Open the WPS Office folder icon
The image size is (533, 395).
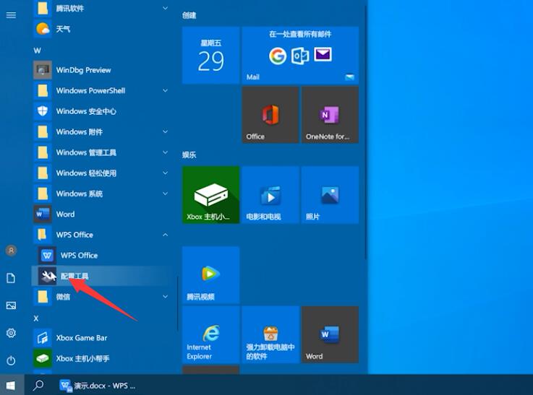[x=43, y=235]
